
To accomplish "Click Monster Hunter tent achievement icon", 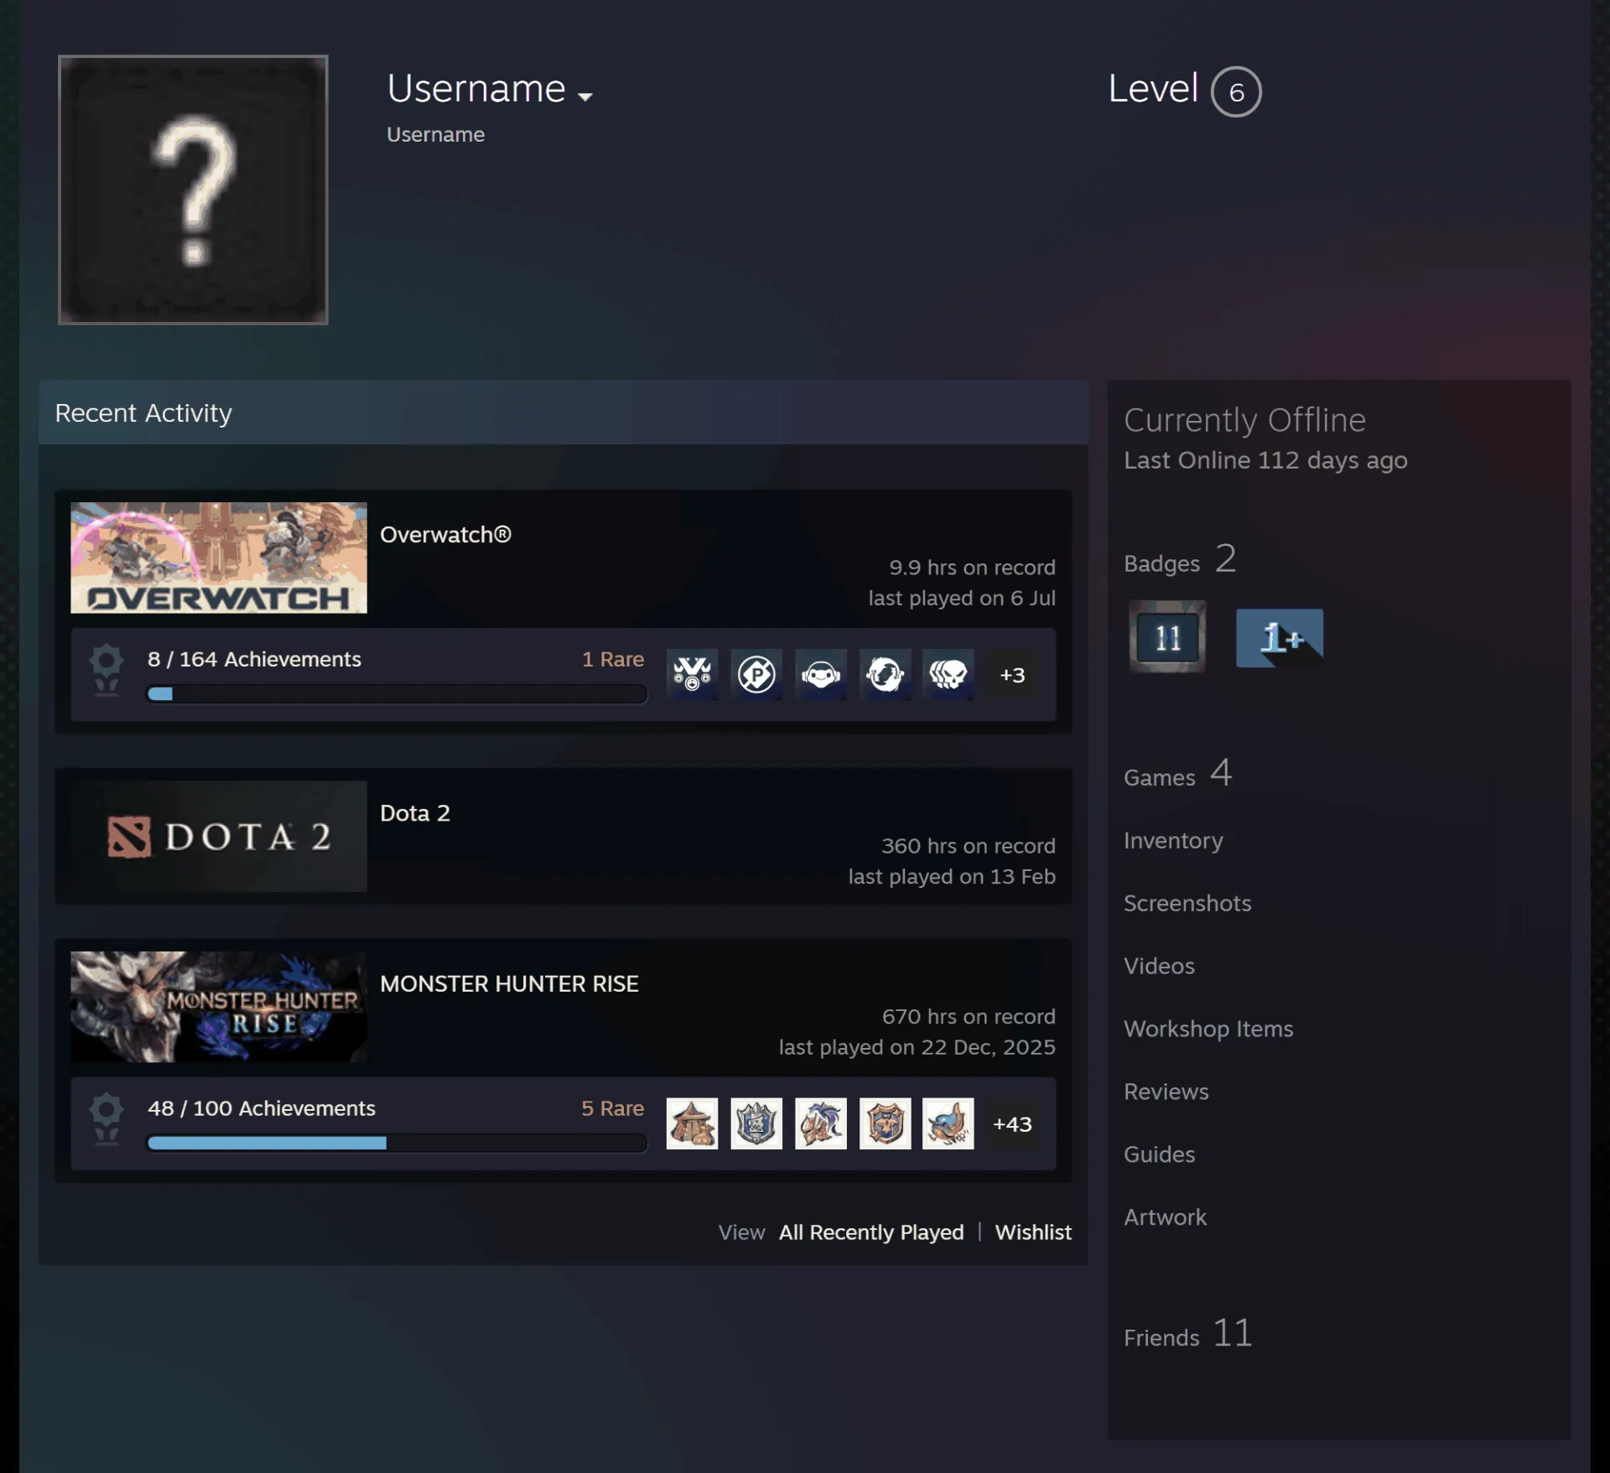I will click(x=692, y=1123).
